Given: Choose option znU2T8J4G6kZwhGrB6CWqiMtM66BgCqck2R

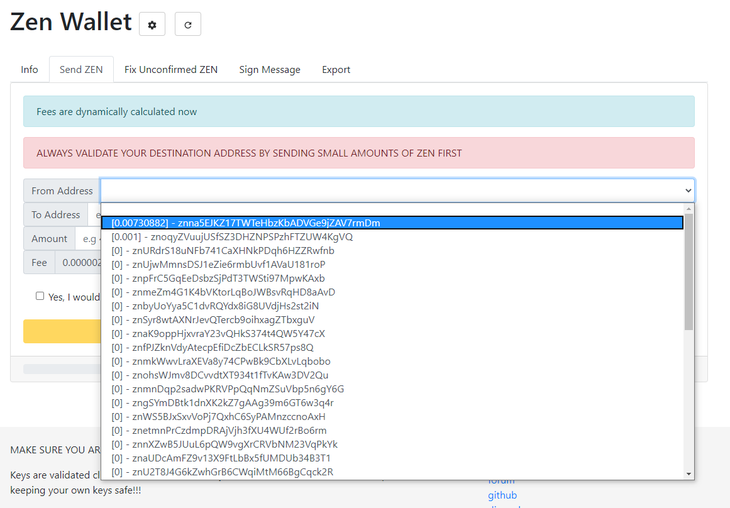Looking at the screenshot, I should [392, 472].
